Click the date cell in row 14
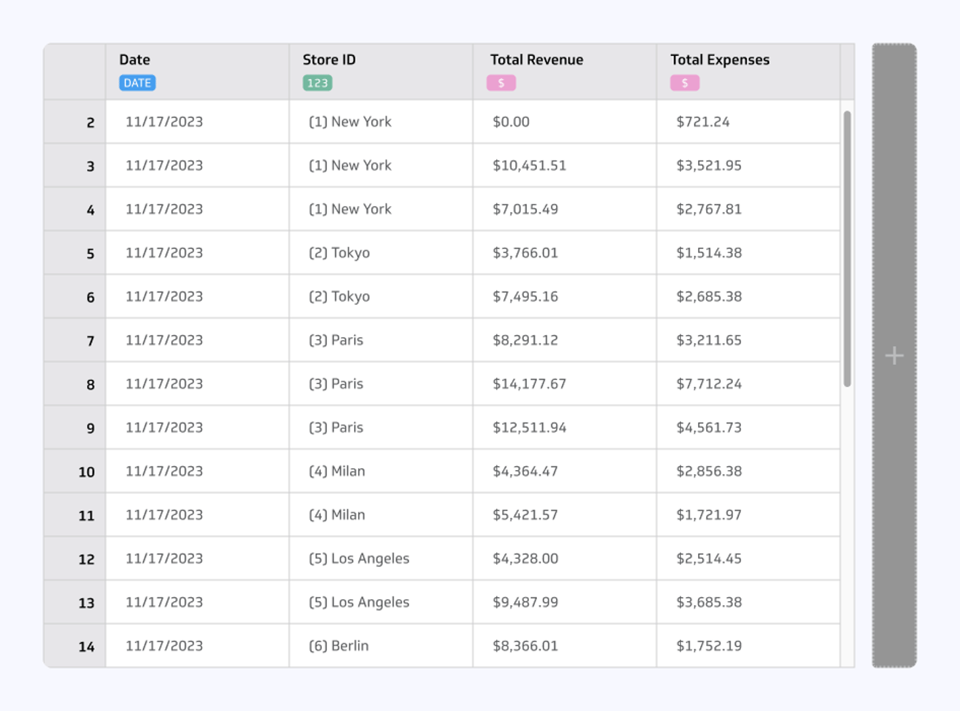Viewport: 960px width, 711px height. (197, 646)
